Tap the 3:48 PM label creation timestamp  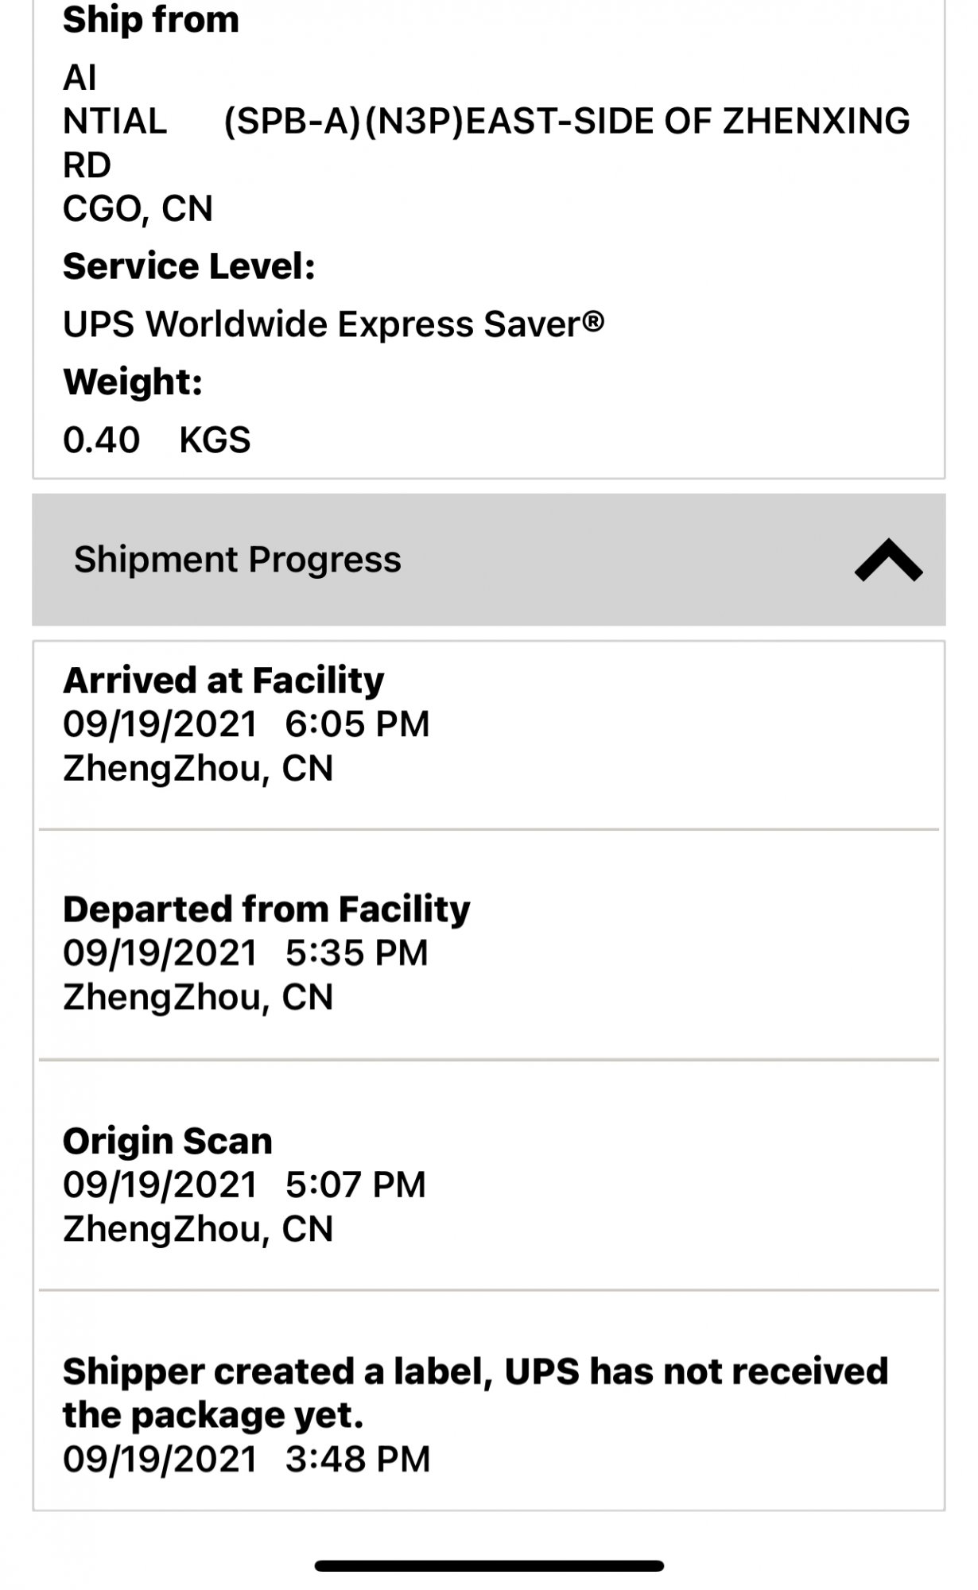(x=357, y=1460)
